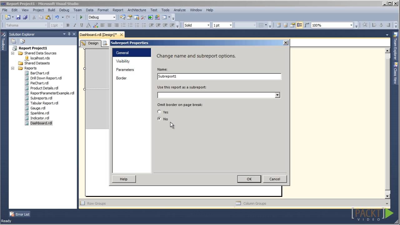
Task: Click Cancel in Subreport Properties
Action: pos(275,179)
